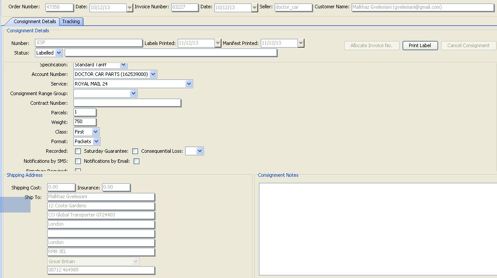
Task: Click the Allocate Invoice No. button
Action: (372, 45)
